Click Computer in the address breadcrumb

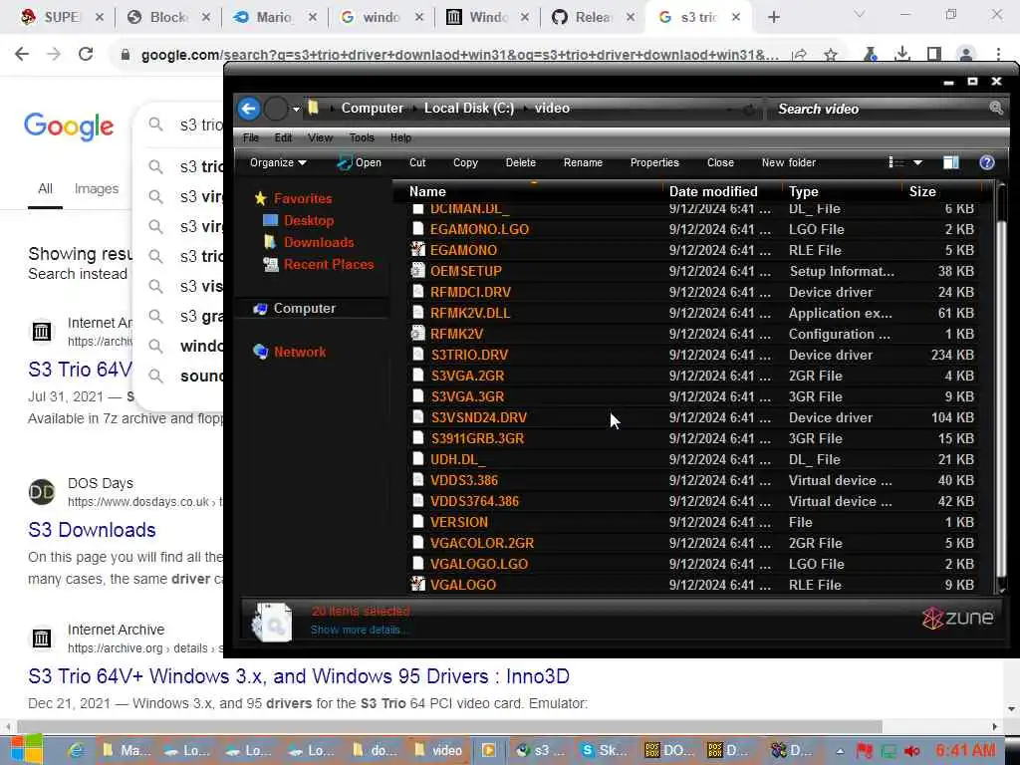pos(373,108)
